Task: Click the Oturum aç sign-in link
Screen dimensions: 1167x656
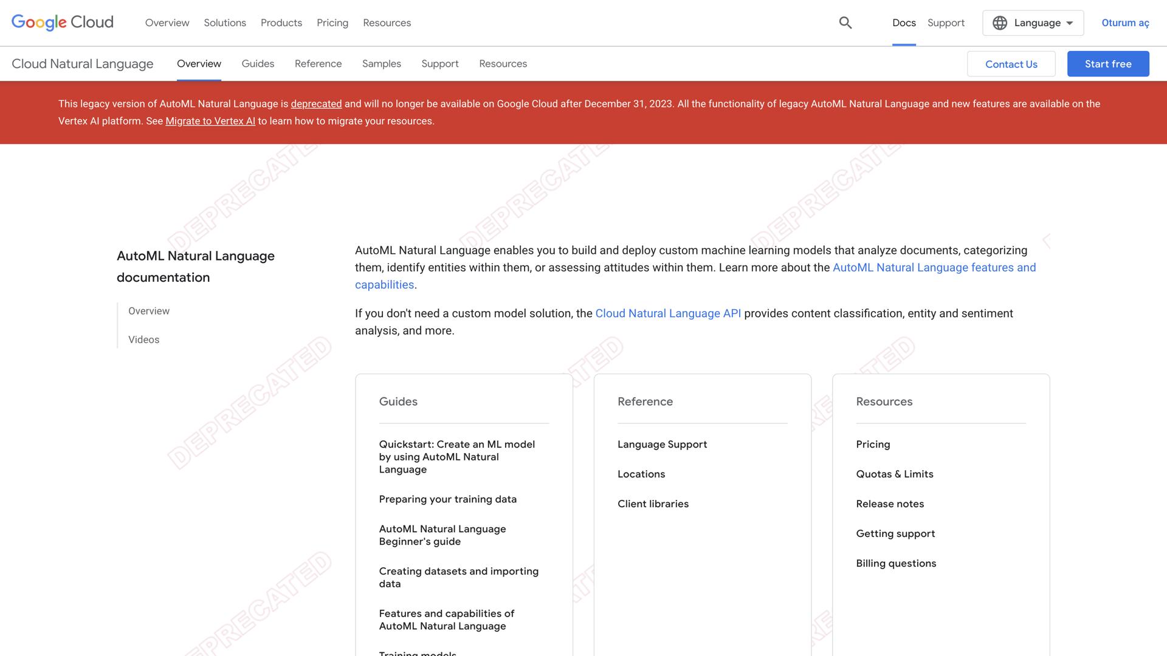Action: point(1125,22)
